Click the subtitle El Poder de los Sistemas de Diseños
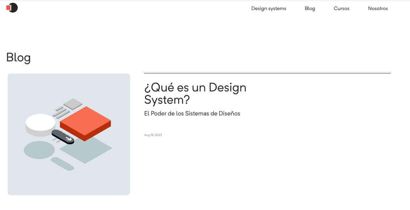The width and height of the screenshot is (410, 210). pyautogui.click(x=192, y=113)
